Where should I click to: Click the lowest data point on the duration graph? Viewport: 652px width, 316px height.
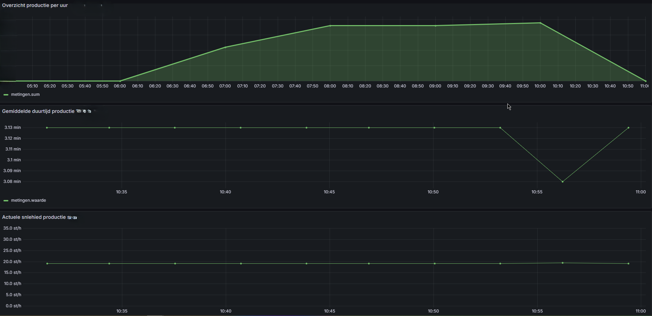[563, 181]
